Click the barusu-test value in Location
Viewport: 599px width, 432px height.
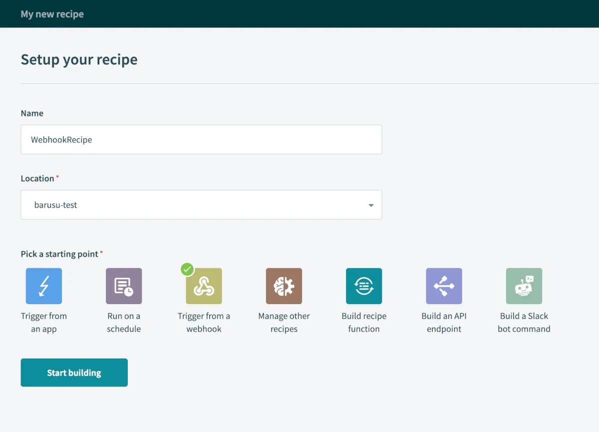pyautogui.click(x=55, y=205)
